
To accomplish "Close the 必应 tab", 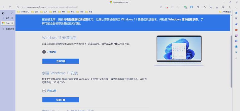I will tap(12, 18).
